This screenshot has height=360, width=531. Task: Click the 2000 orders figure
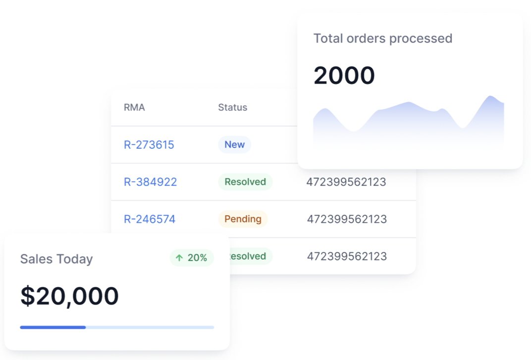[x=344, y=75]
